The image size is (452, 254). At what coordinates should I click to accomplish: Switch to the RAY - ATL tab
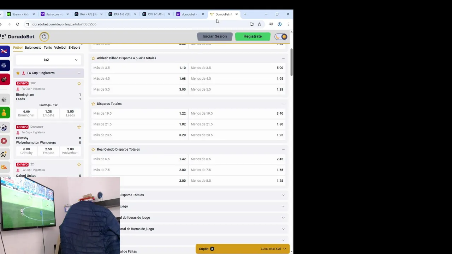(88, 14)
